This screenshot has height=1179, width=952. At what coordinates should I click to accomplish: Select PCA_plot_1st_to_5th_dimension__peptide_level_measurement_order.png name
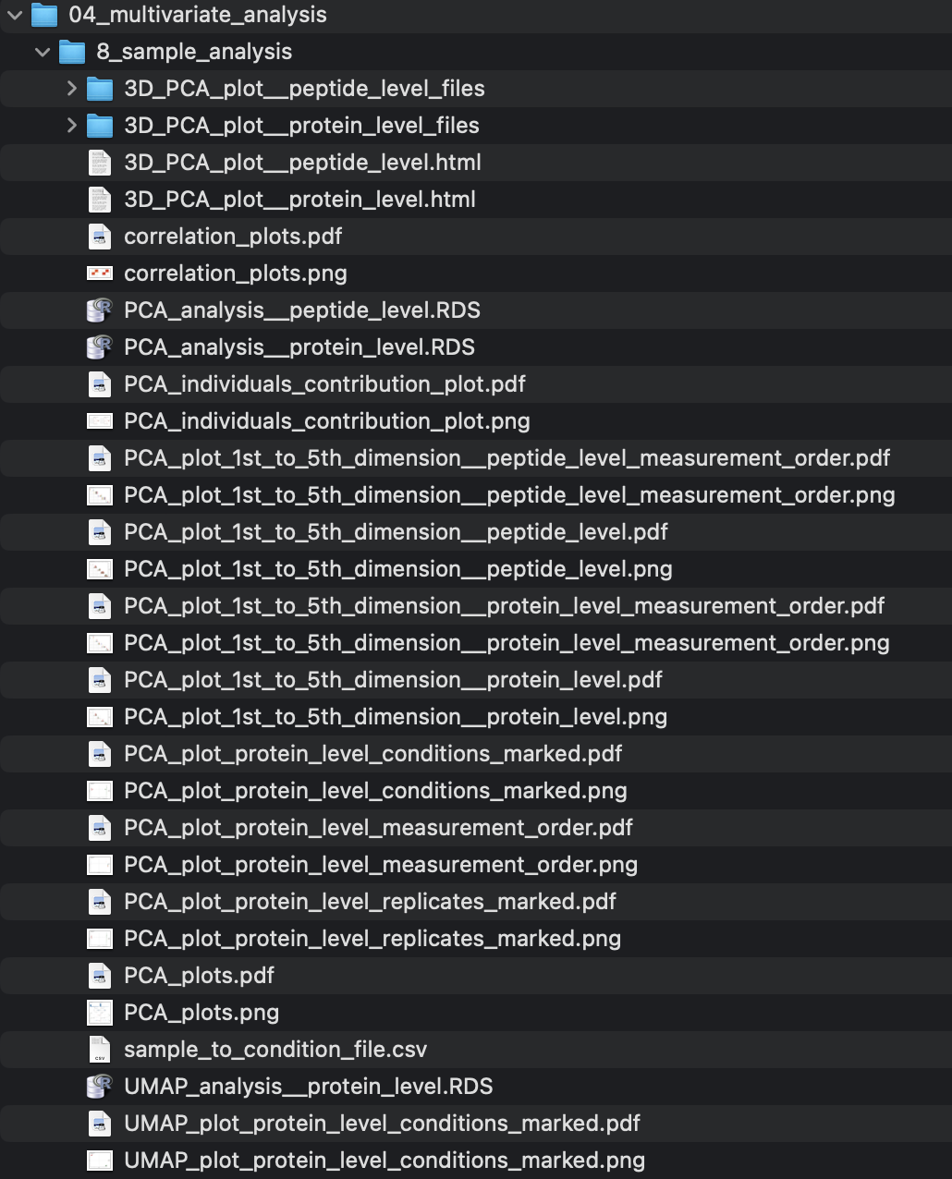click(x=509, y=495)
